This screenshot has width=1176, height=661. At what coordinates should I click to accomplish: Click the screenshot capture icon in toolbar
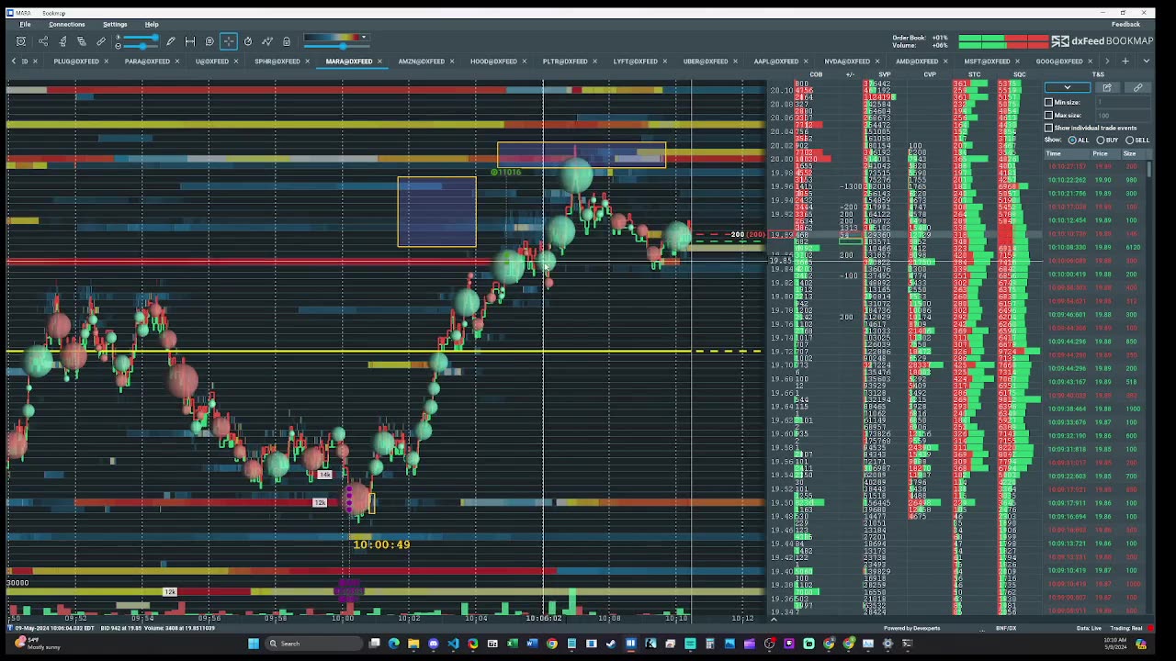(x=20, y=41)
